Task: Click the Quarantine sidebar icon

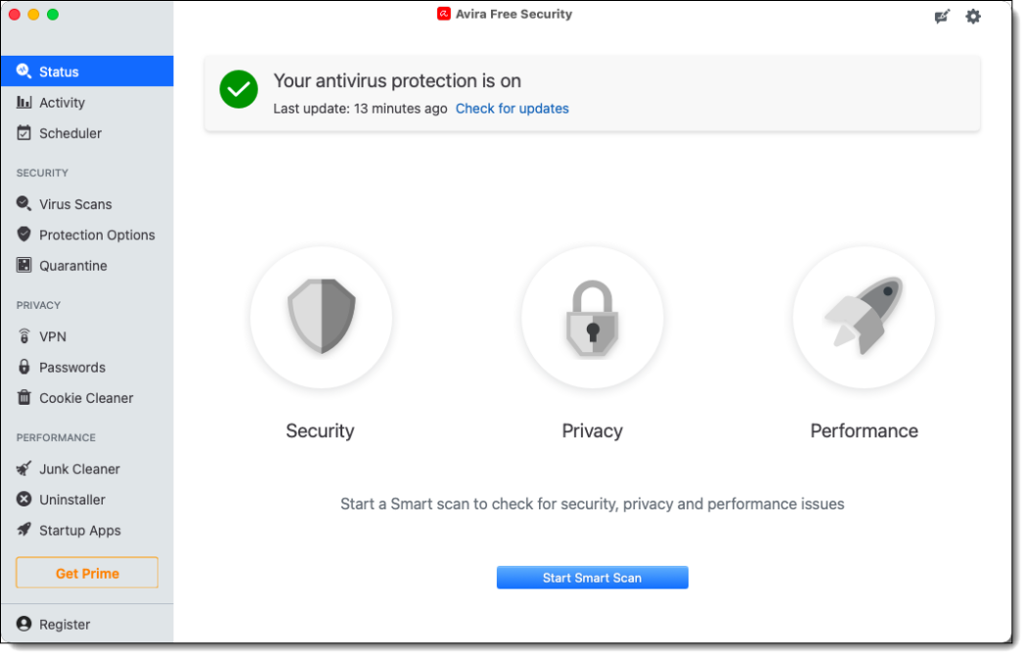Action: click(24, 265)
